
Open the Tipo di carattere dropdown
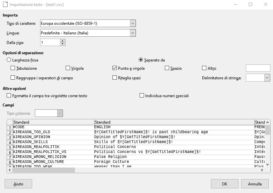(133, 23)
